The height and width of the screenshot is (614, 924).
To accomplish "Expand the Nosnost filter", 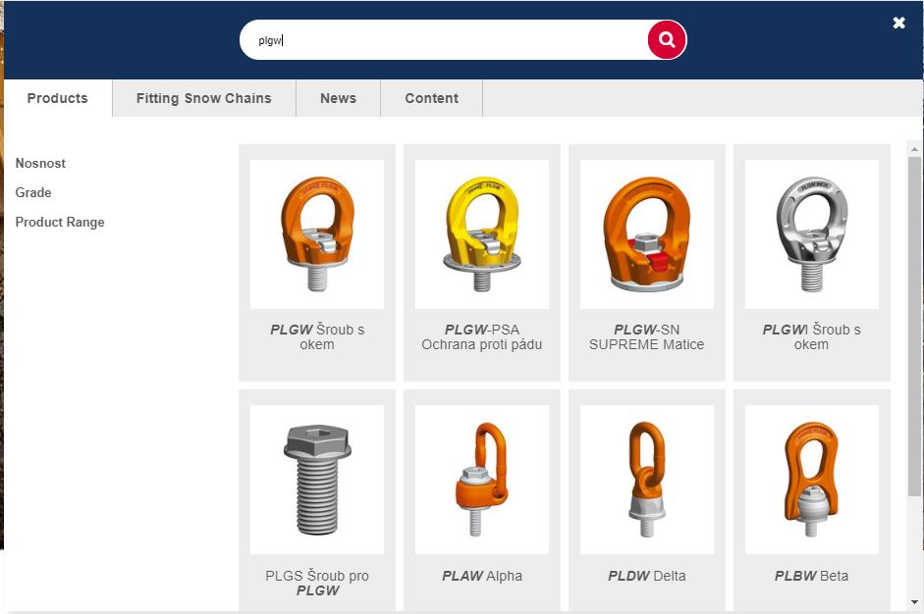I will (x=40, y=163).
